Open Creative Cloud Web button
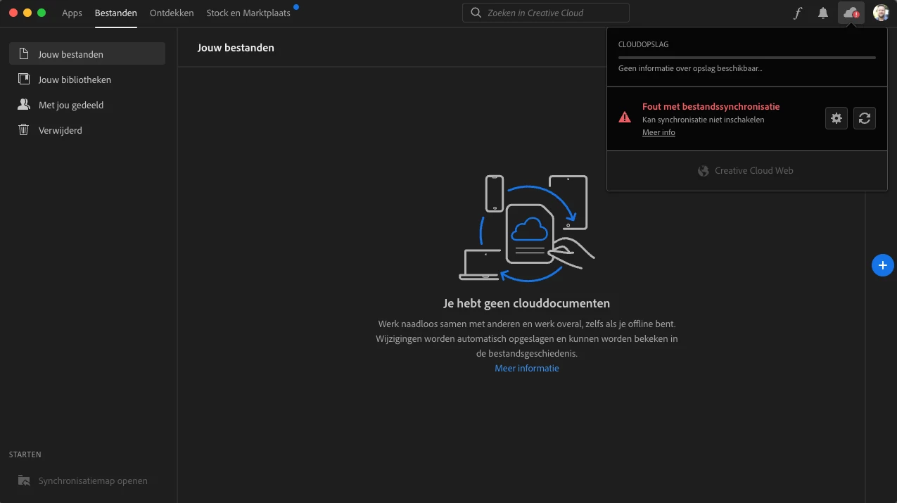 [746, 170]
